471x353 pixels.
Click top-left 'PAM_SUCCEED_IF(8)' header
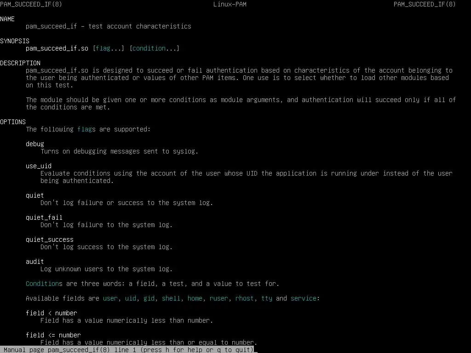coord(31,4)
